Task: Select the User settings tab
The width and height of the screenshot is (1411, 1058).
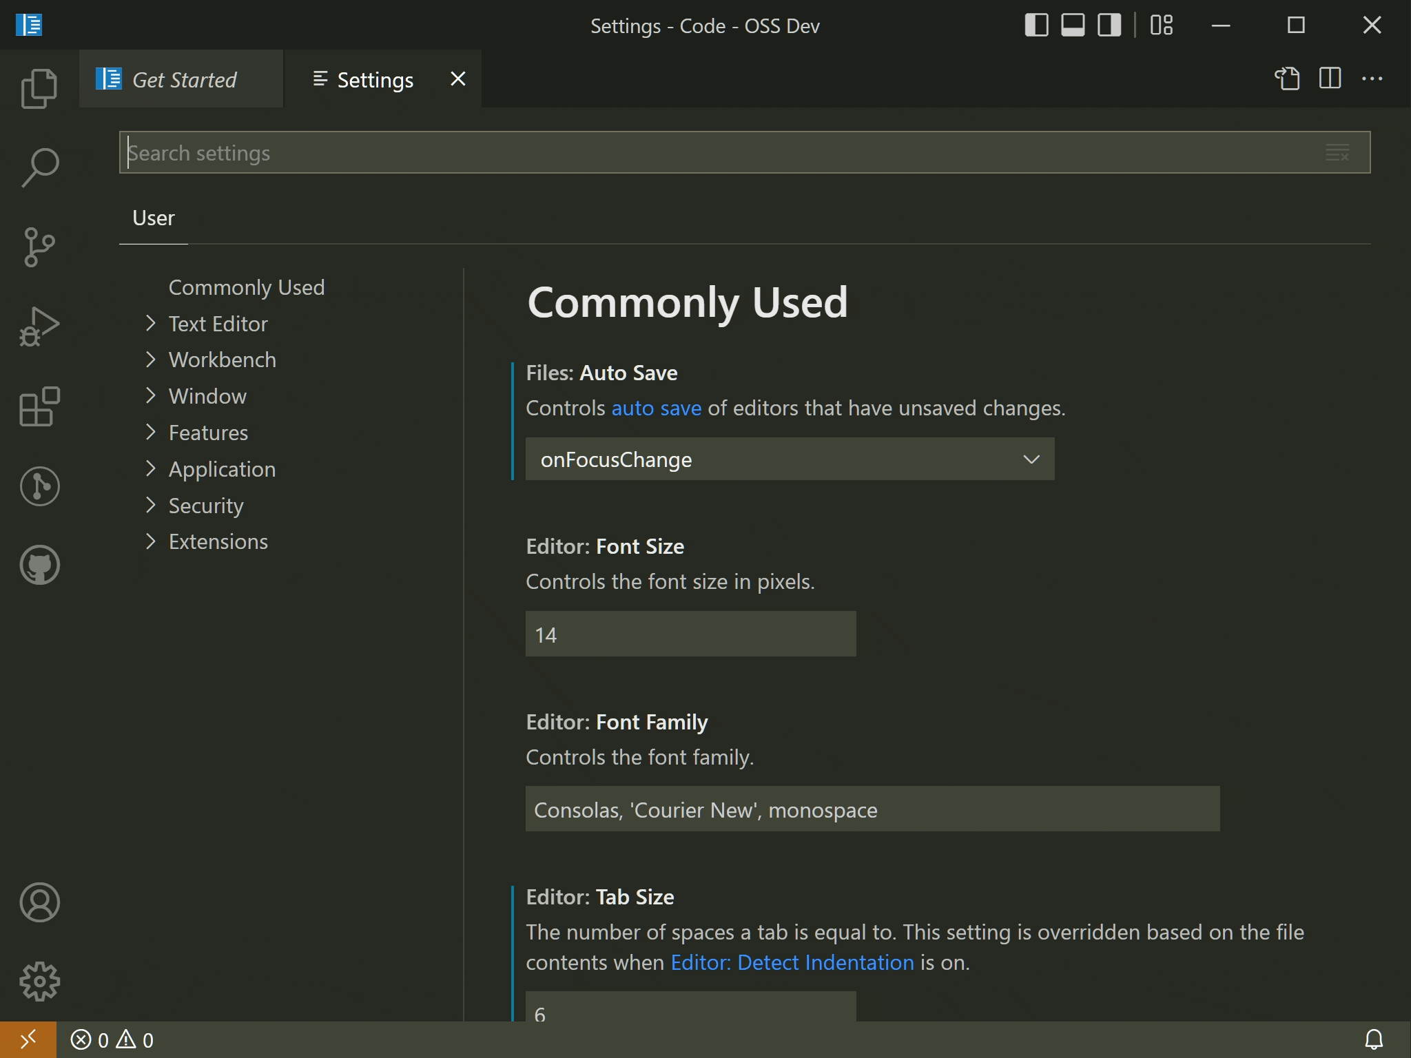Action: (x=153, y=218)
